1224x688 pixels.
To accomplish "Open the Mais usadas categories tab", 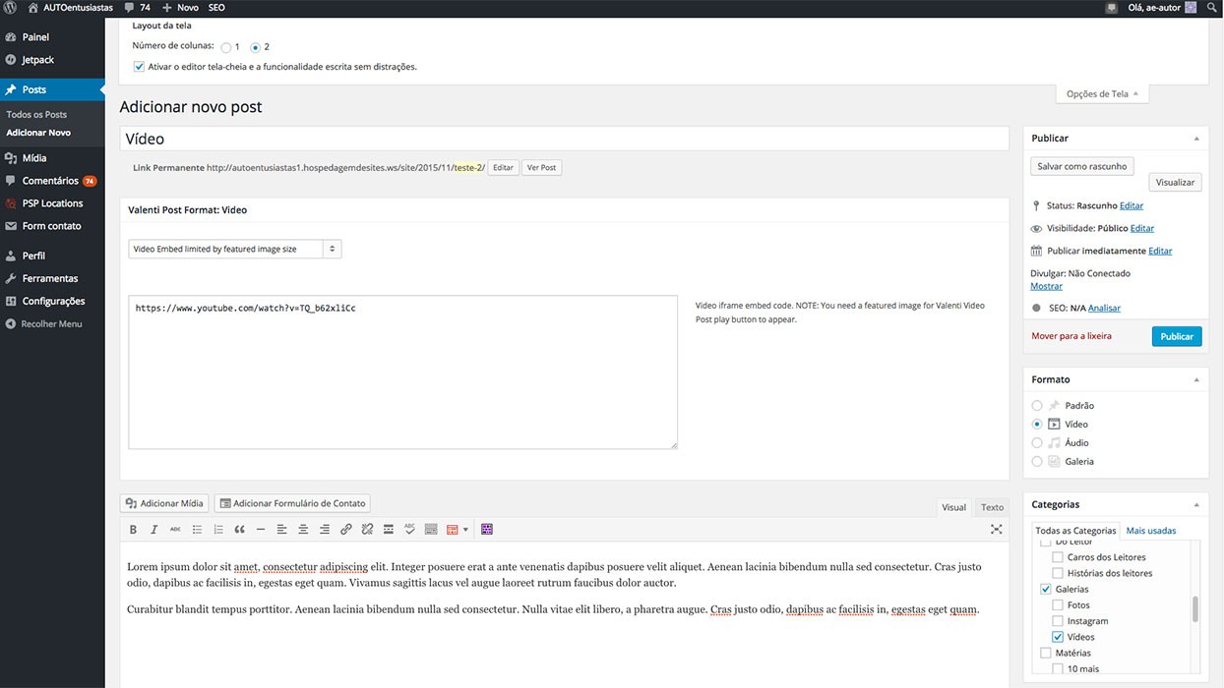I will tap(1150, 531).
